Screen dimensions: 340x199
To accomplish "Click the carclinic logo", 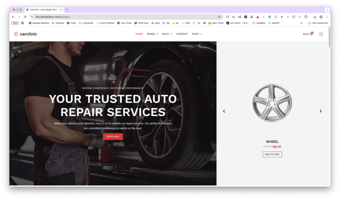I will coord(26,34).
